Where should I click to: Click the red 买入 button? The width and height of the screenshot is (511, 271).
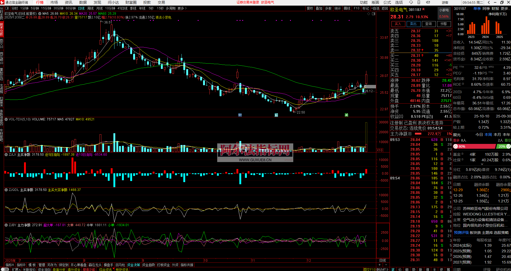[x=398, y=24]
